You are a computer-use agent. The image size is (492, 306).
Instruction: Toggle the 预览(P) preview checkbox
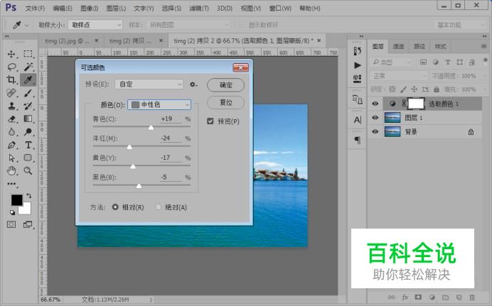click(x=210, y=121)
